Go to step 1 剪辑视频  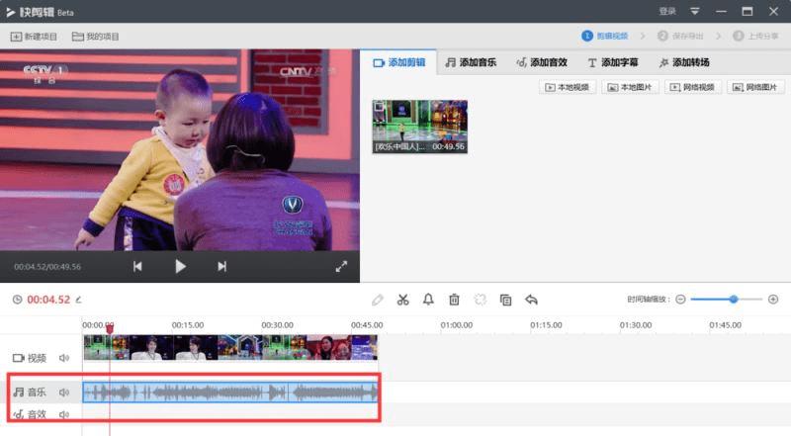click(x=605, y=36)
